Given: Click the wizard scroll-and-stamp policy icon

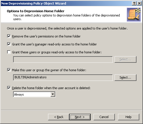Looking at the screenshot, I should tap(134, 14).
